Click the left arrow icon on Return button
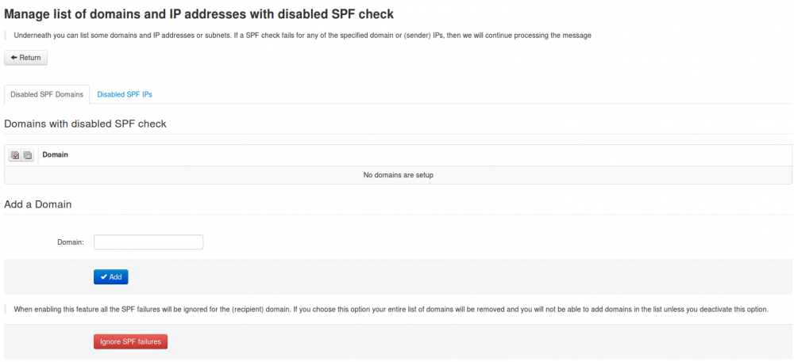This screenshot has height=362, width=794. coord(13,58)
